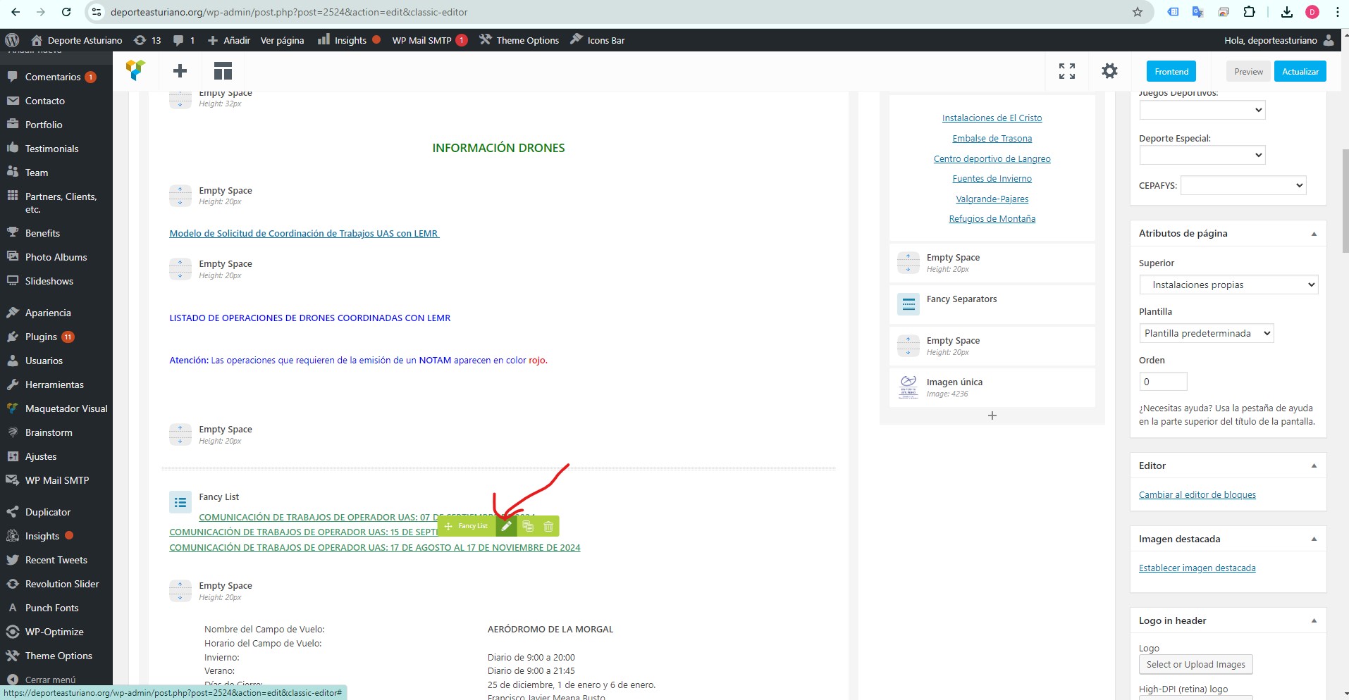Toggle fullscreen editor mode icon
The height and width of the screenshot is (700, 1349).
click(1066, 71)
